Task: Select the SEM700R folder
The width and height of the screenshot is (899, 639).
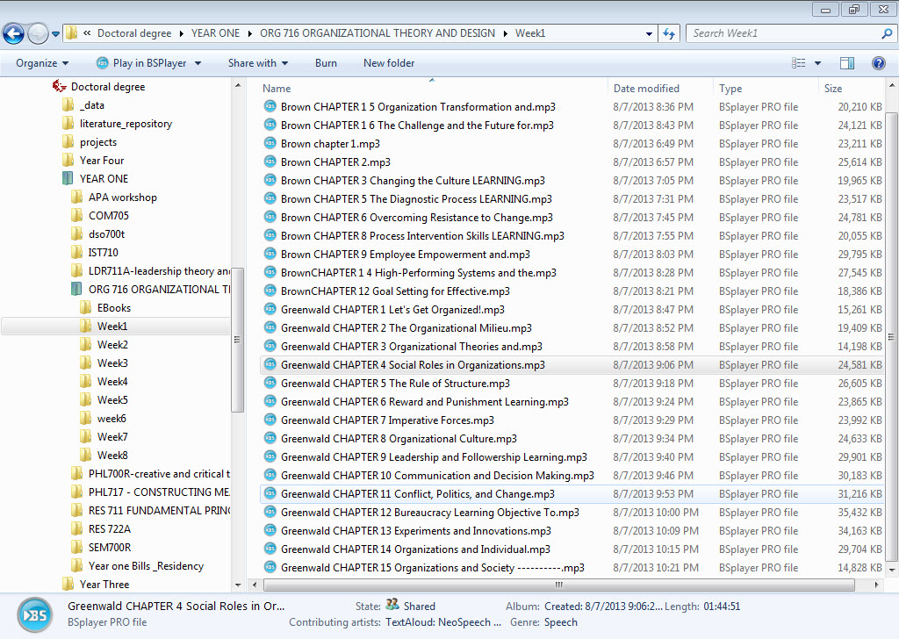Action: [x=110, y=548]
